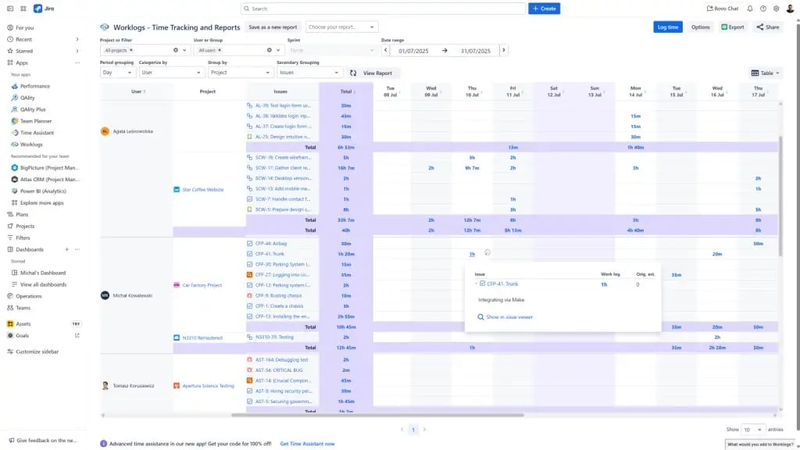Open the help question mark icon
800x450 pixels.
[763, 9]
